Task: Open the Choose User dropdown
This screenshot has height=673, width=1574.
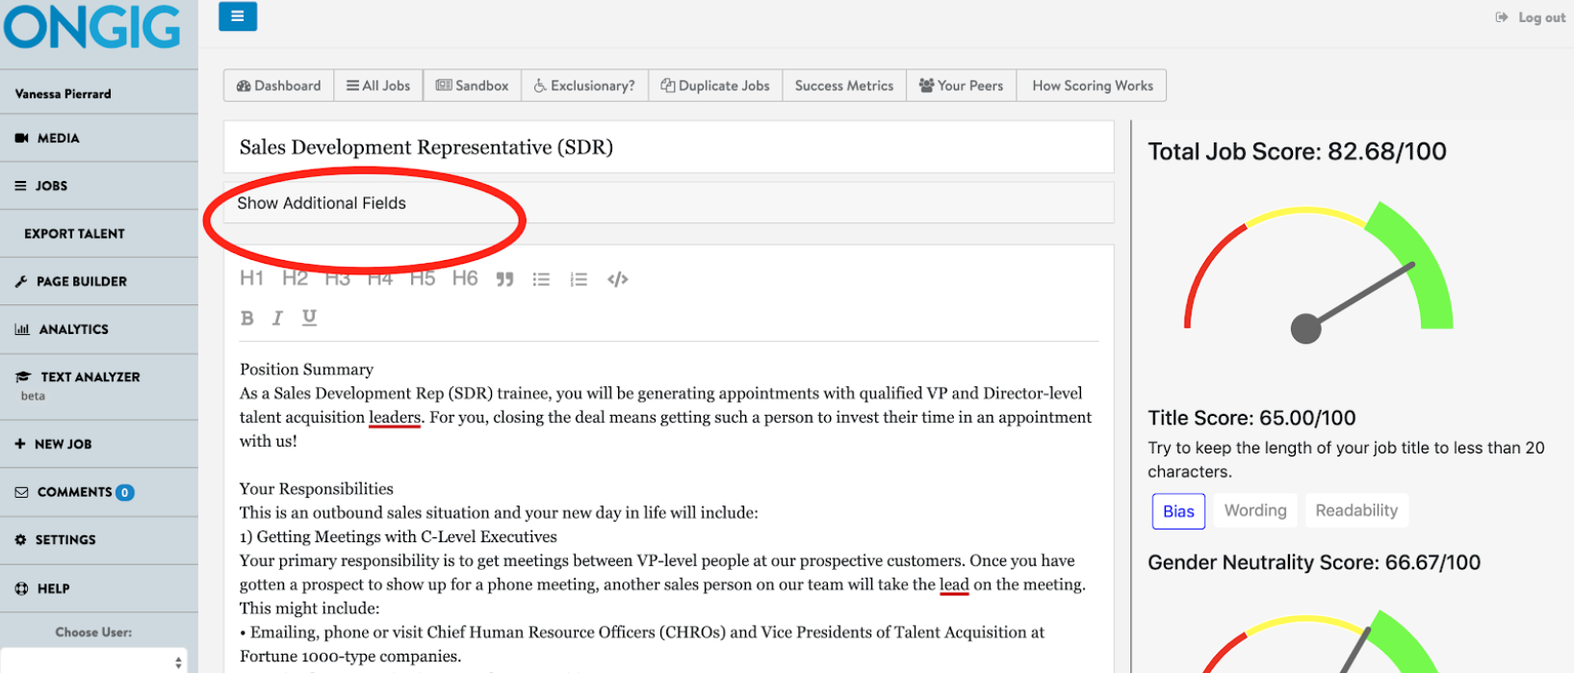Action: pos(93,661)
